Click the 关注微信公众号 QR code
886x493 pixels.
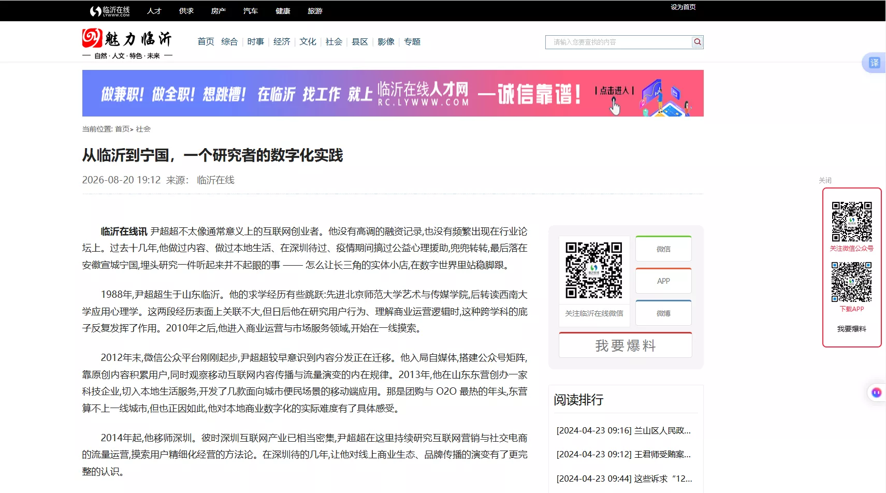(852, 222)
